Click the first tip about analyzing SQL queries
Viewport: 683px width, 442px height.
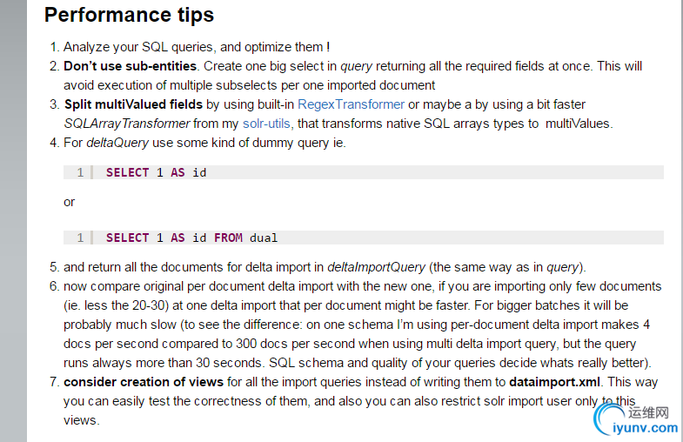coord(197,47)
